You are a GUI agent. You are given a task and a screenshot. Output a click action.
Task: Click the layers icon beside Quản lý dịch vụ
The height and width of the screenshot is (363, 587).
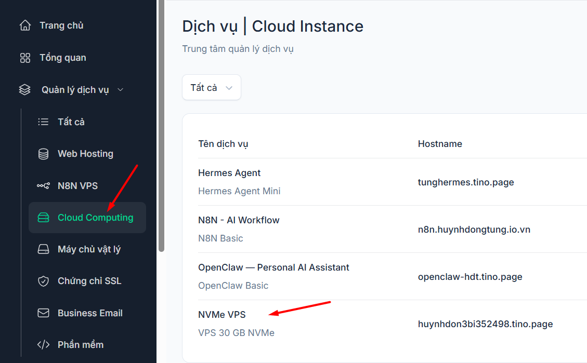[x=25, y=90]
